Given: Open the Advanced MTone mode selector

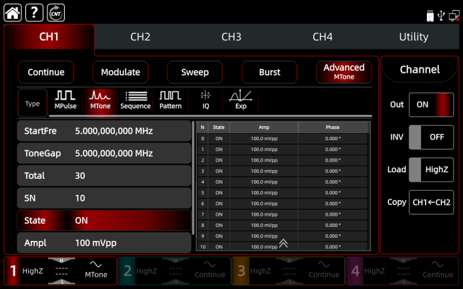Looking at the screenshot, I should 343,71.
